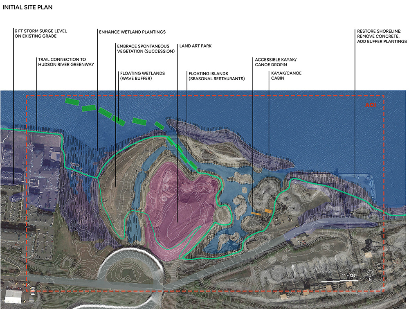Select the FLOATING ISLANDS (SEASONAL RESTAURANTS) label
The image size is (409, 309).
[x=216, y=76]
